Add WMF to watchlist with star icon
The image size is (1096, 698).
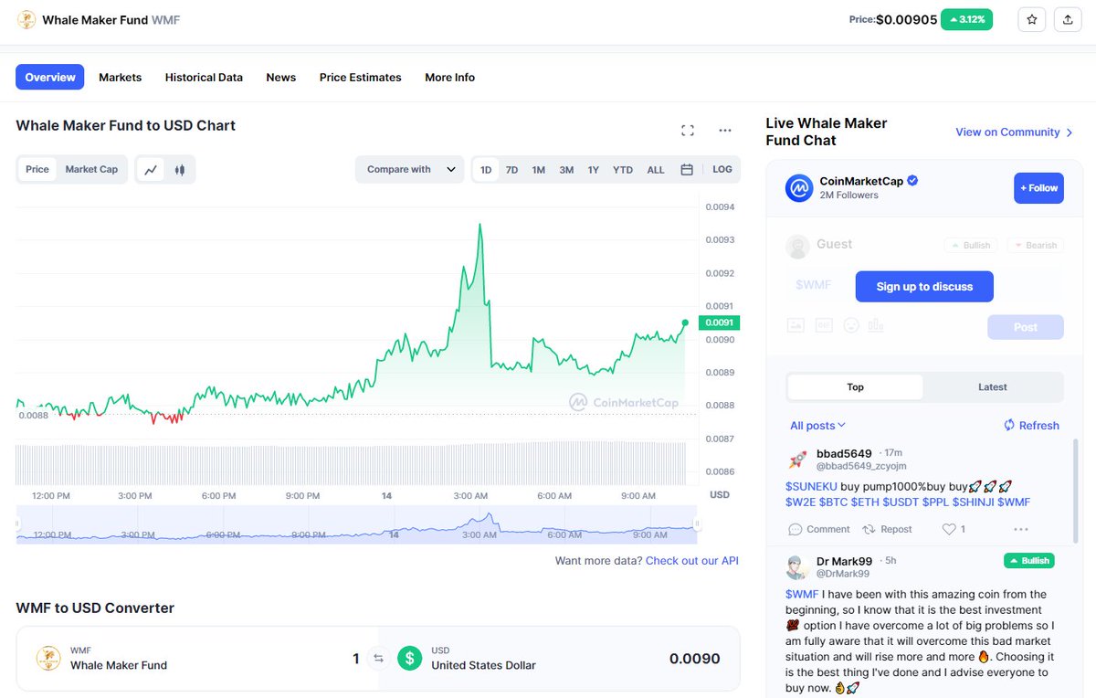pos(1032,19)
